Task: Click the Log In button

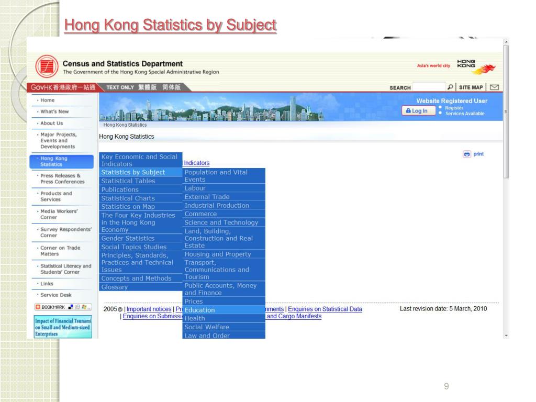Action: 418,111
